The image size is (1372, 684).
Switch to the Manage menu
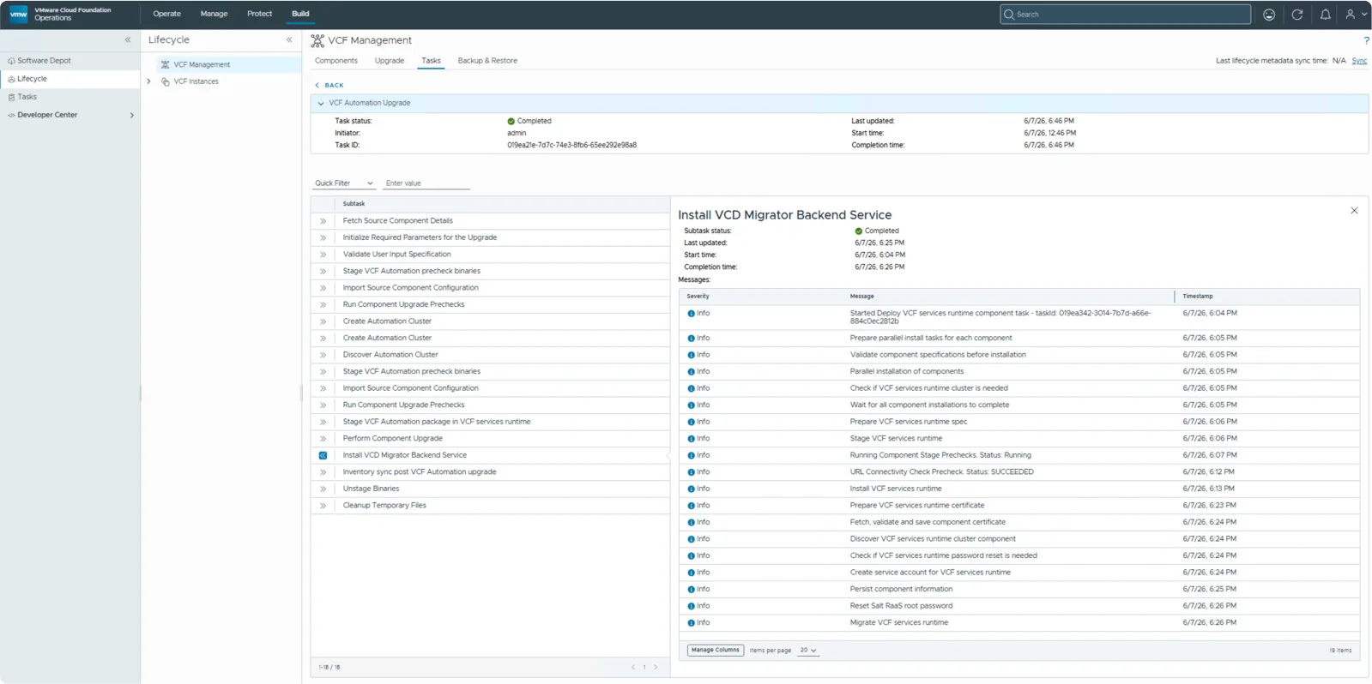pos(214,14)
